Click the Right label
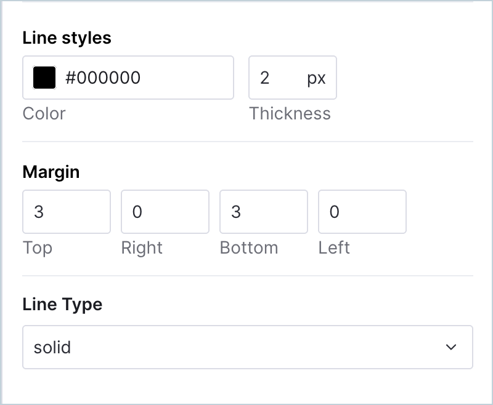Image resolution: width=493 pixels, height=405 pixels. pyautogui.click(x=142, y=248)
